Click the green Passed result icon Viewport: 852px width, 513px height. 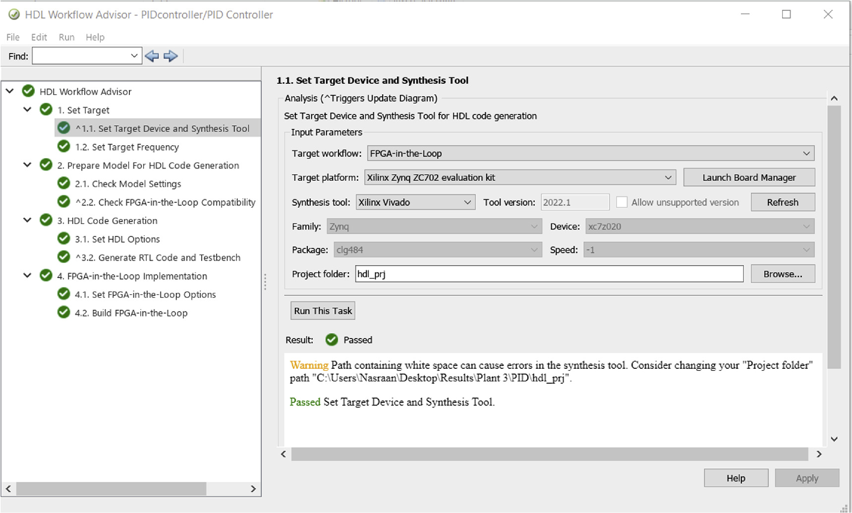(332, 340)
